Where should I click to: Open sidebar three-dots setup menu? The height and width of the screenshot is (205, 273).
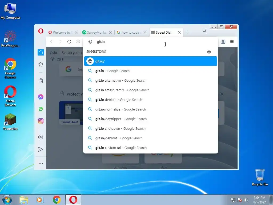pyautogui.click(x=41, y=163)
